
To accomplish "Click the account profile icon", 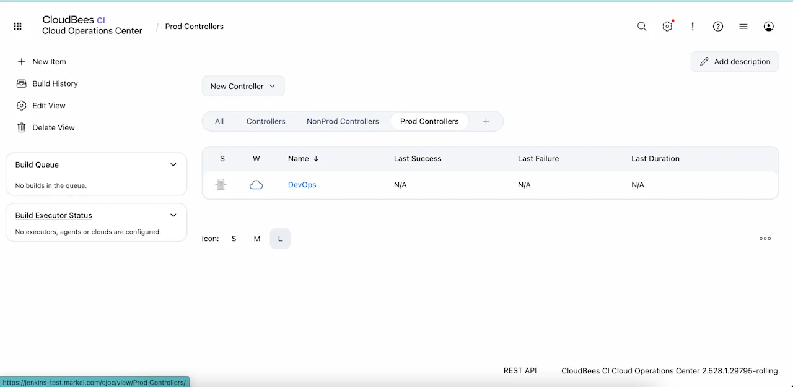I will click(x=768, y=27).
